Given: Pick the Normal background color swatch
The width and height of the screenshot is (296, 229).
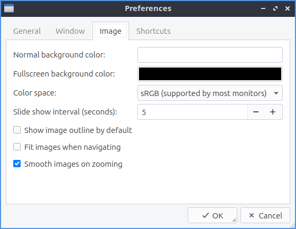Looking at the screenshot, I should tap(210, 55).
